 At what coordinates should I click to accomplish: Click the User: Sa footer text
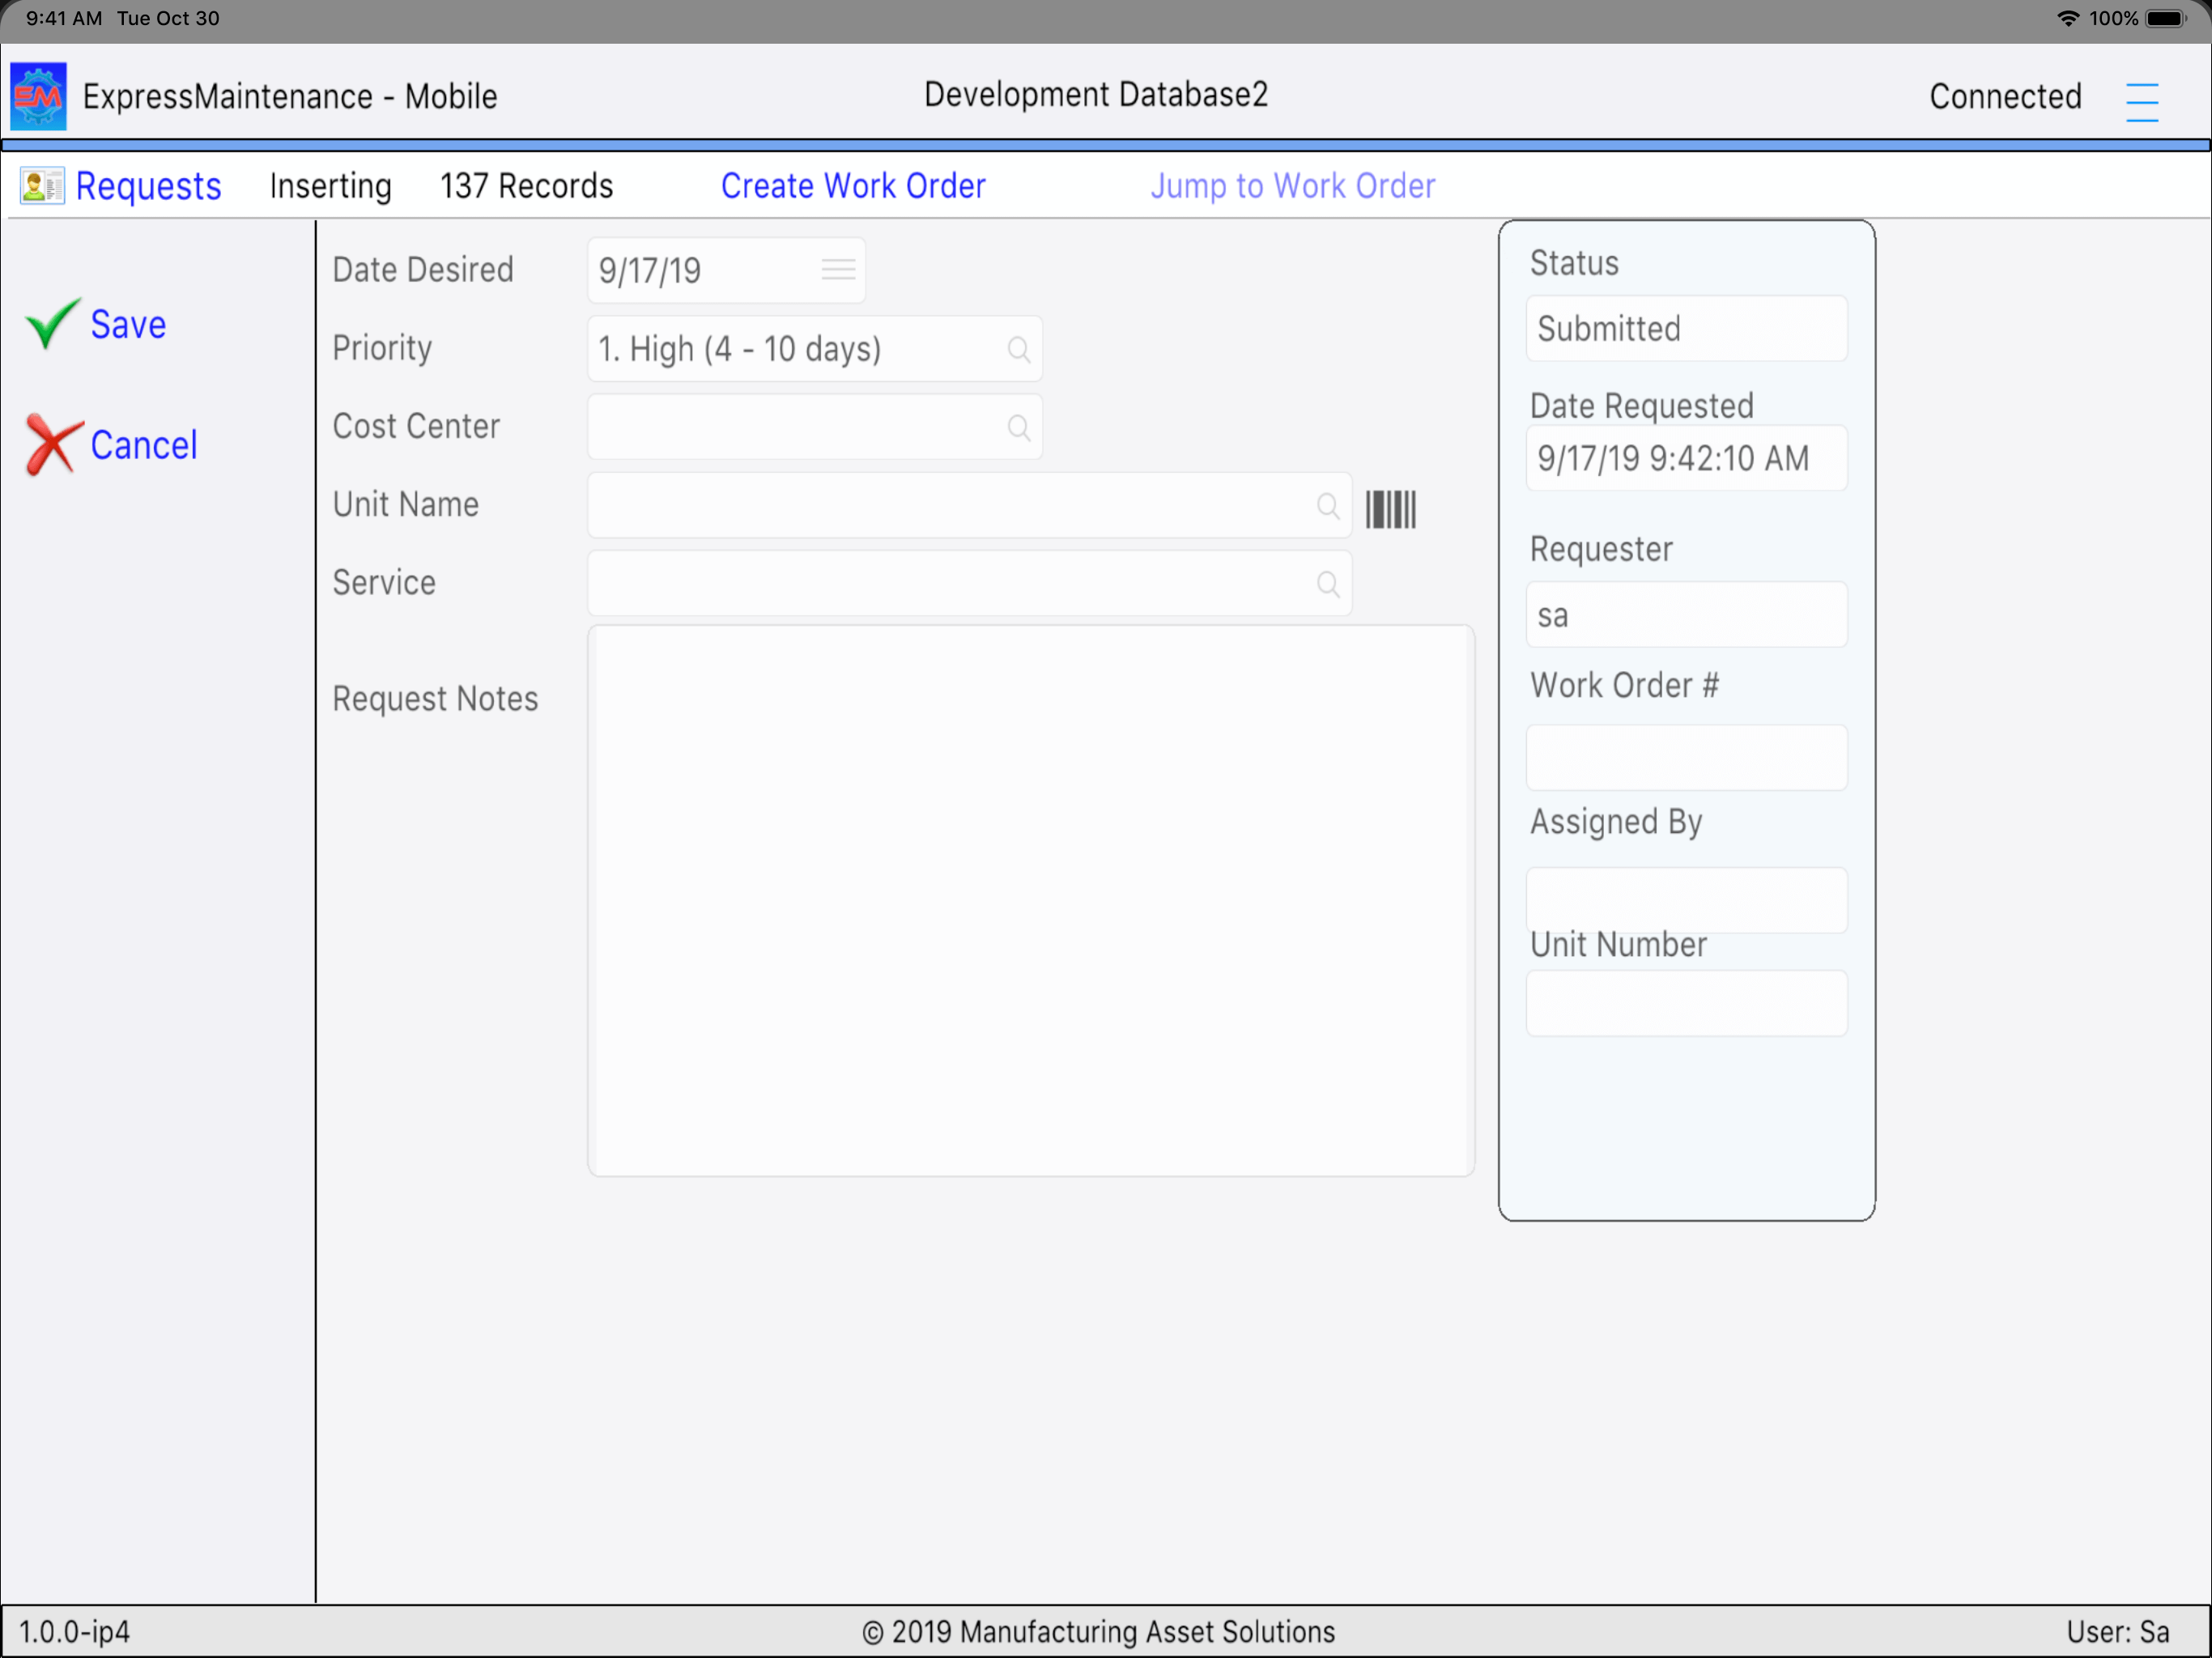(2118, 1632)
